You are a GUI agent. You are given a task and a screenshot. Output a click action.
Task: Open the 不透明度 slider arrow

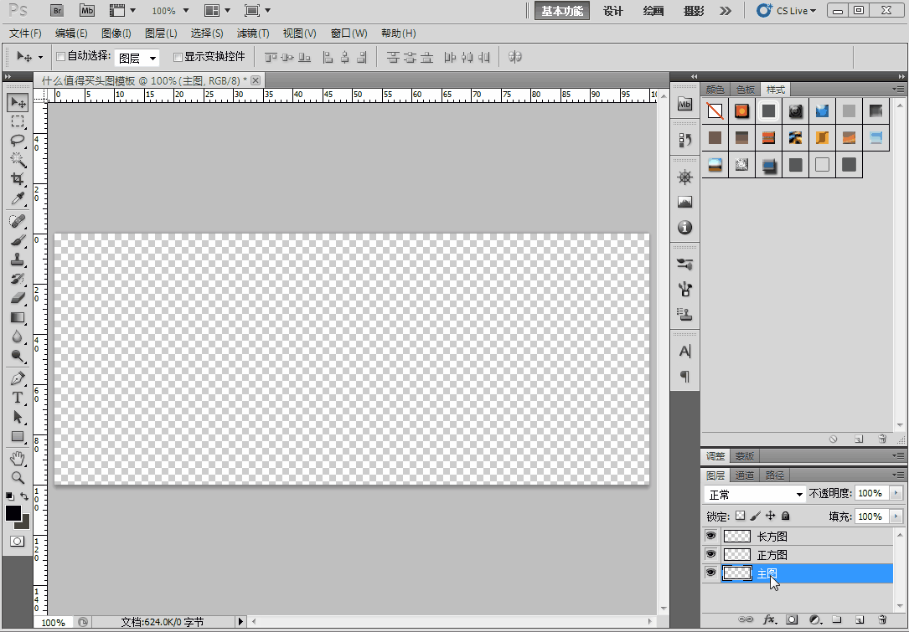click(896, 493)
